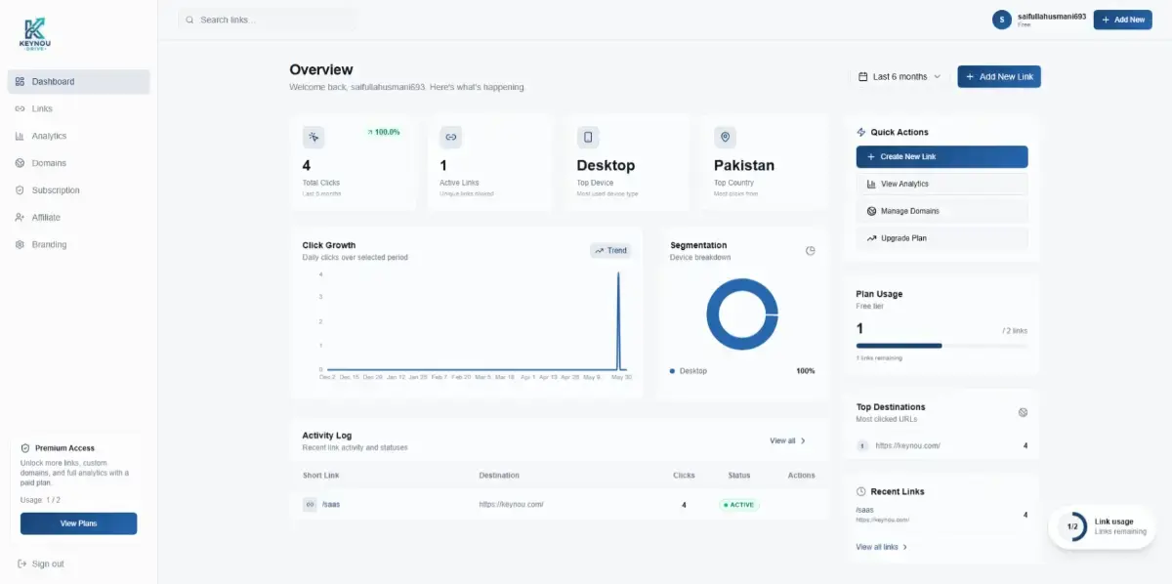This screenshot has height=584, width=1172.
Task: Click the user avatar with letter S
Action: click(x=1001, y=20)
